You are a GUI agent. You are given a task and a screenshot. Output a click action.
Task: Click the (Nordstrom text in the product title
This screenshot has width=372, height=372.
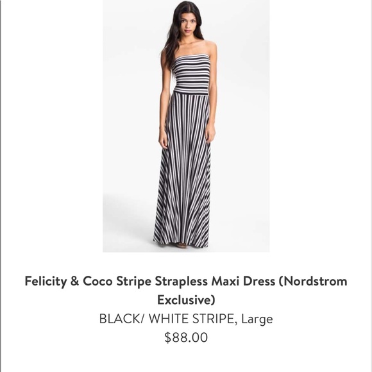(x=313, y=282)
